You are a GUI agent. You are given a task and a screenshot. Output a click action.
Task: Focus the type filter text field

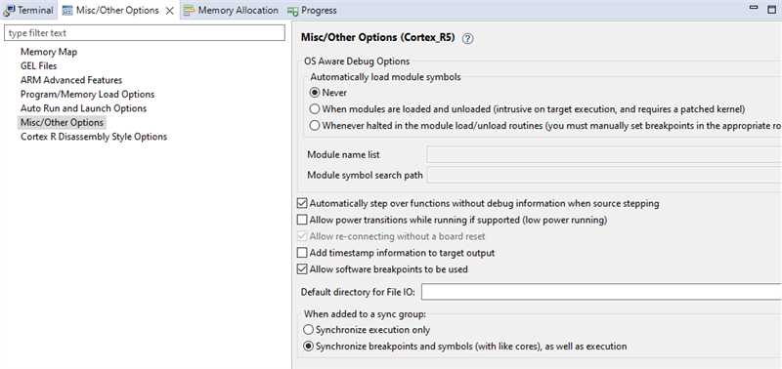pyautogui.click(x=144, y=33)
